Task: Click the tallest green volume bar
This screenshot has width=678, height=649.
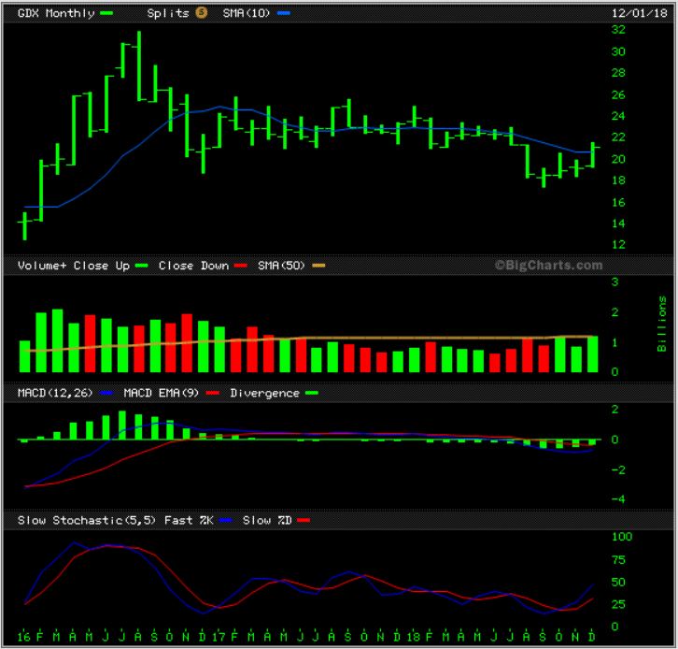Action: click(x=58, y=340)
